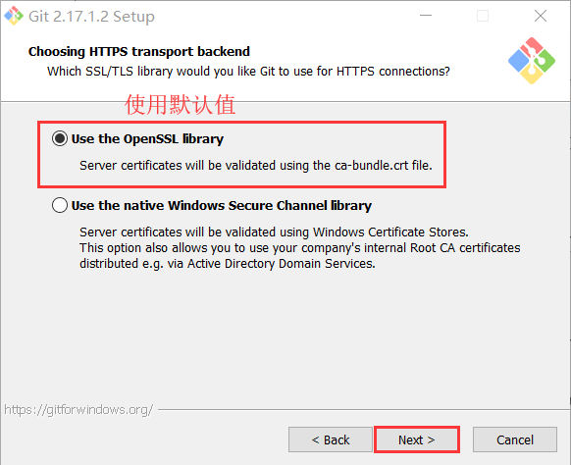Click the disabled maximize window icon
This screenshot has height=465, width=571.
pyautogui.click(x=483, y=16)
